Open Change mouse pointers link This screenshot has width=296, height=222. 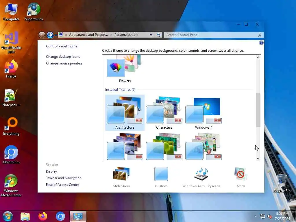point(64,63)
